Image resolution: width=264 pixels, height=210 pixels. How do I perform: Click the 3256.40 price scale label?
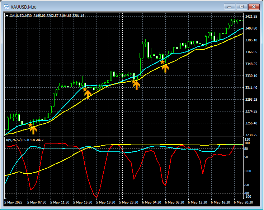251,123
